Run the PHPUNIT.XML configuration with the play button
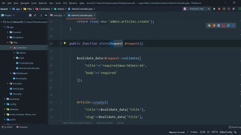 (x=214, y=9)
